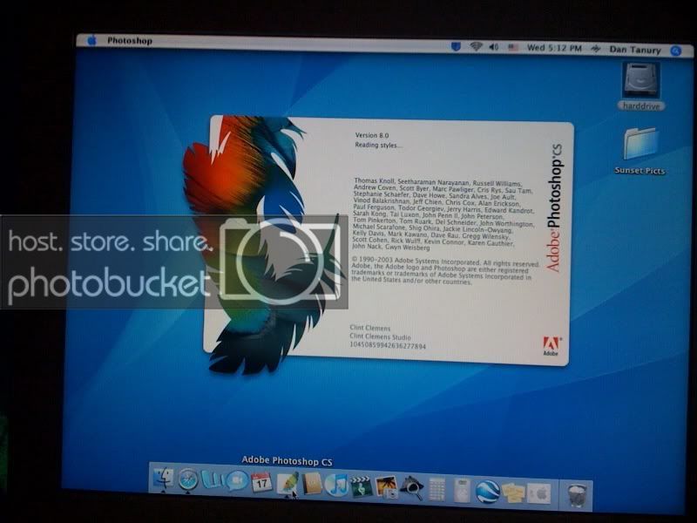697x523 pixels.
Task: Launch iPhoto from the Dock
Action: click(386, 486)
